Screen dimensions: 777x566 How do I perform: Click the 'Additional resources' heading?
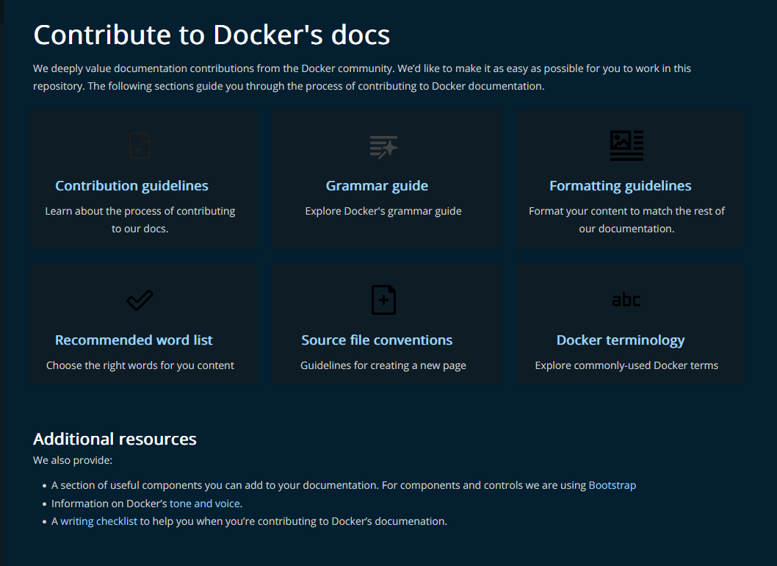click(115, 439)
